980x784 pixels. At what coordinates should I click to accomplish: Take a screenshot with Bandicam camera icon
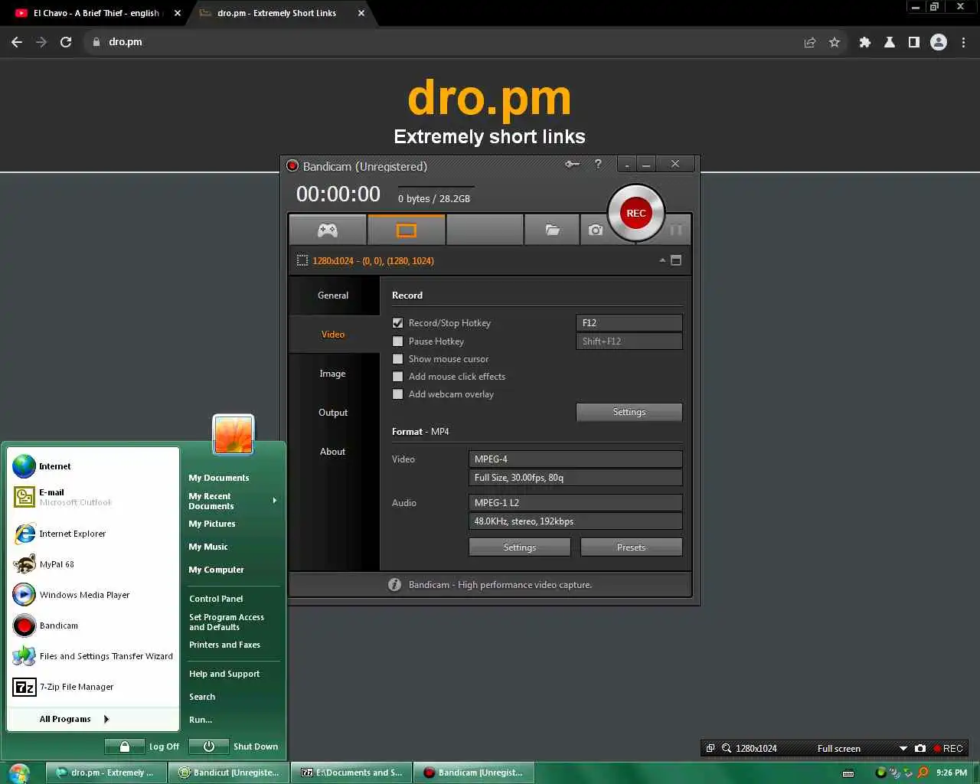pyautogui.click(x=595, y=230)
